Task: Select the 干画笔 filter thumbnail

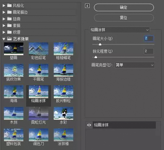Action: click(x=38, y=70)
